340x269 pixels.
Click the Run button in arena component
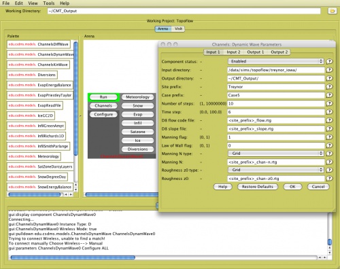click(103, 97)
